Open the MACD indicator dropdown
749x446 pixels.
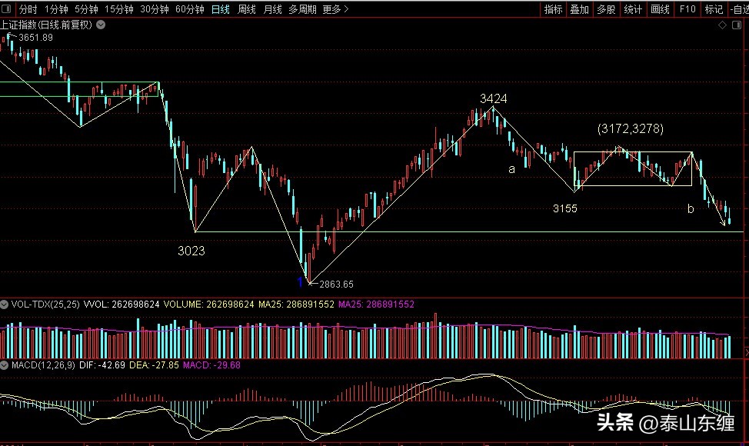(4, 365)
